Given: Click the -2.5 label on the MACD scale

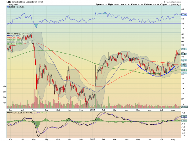Looking at the screenshot, I should pos(183,135).
